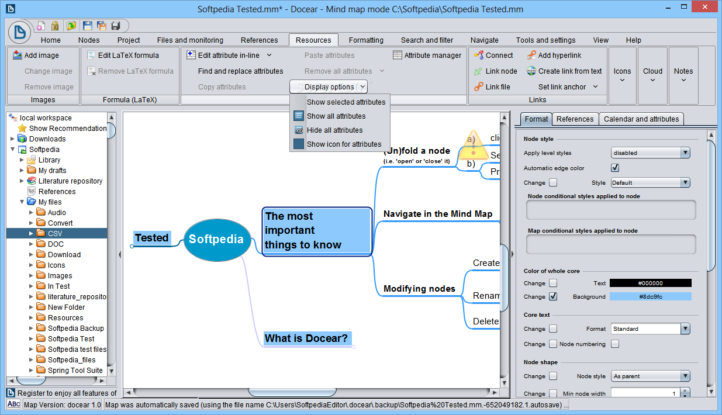
Task: Save the map with blue floppy icon
Action: 88,26
